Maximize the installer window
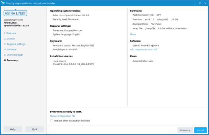This screenshot has width=209, height=135. 200,3
